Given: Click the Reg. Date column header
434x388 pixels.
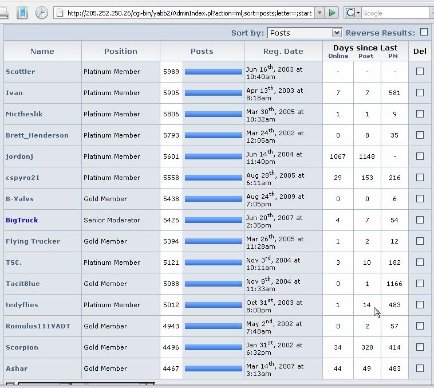Looking at the screenshot, I should pos(283,52).
